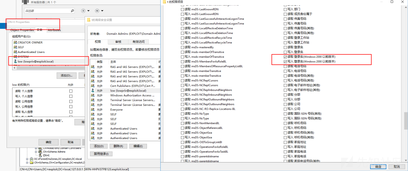408x171 pixels.
Task: Switch to the Object Properties tab
Action: tap(22, 30)
